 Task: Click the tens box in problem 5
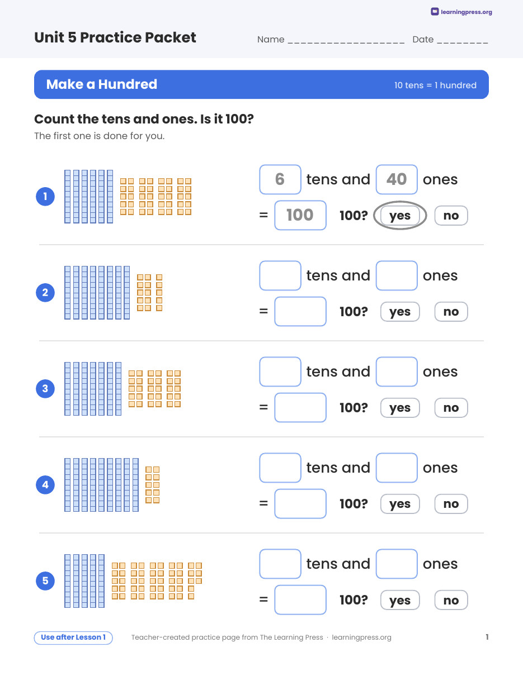[x=280, y=564]
